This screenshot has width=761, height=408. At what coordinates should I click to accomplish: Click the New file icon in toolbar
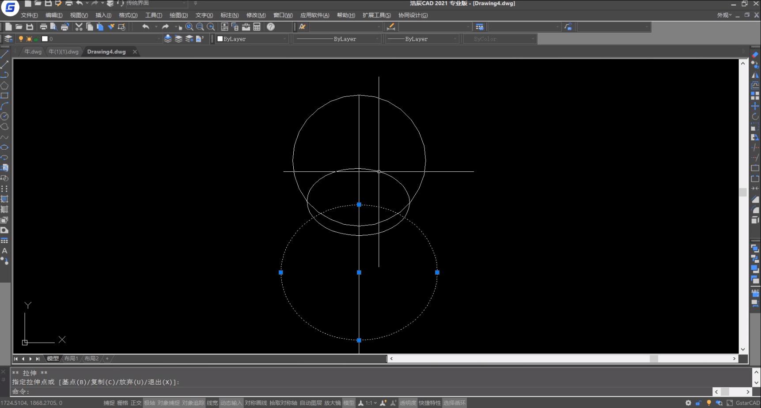[x=8, y=27]
